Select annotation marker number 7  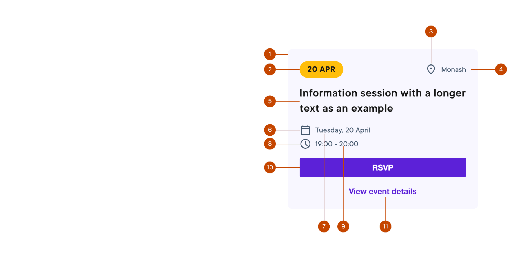click(x=324, y=226)
